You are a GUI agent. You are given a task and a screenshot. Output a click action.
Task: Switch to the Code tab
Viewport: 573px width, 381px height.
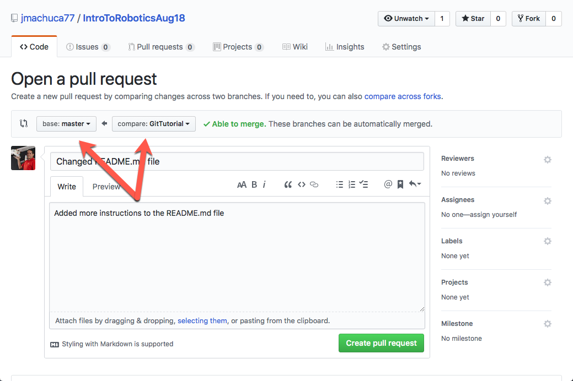34,47
